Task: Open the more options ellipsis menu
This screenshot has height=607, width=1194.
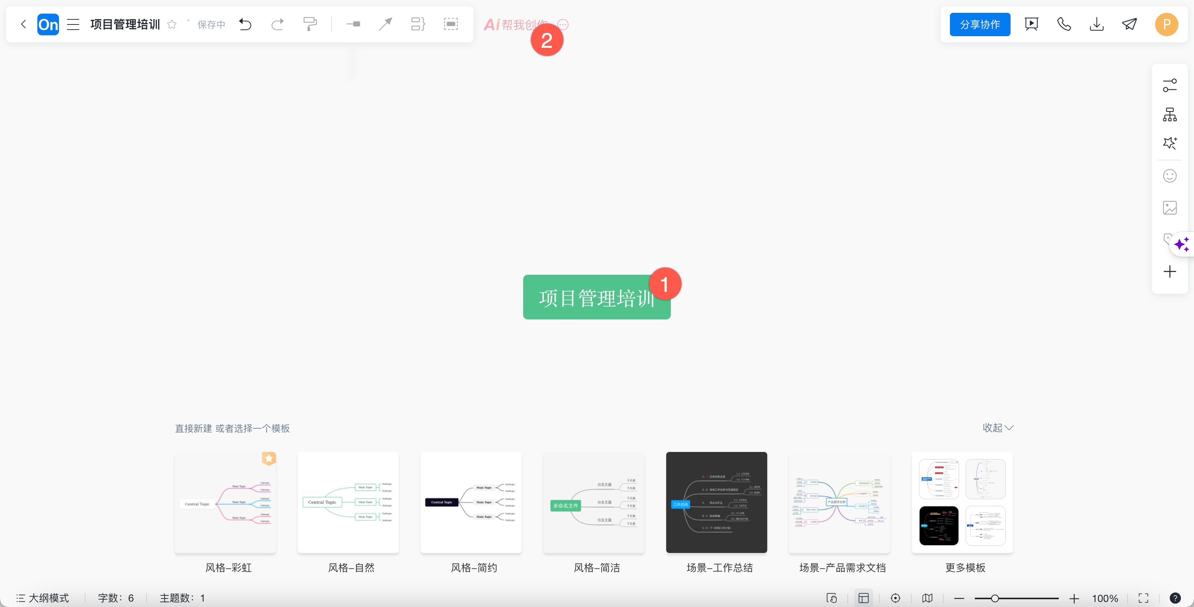Action: click(x=563, y=24)
